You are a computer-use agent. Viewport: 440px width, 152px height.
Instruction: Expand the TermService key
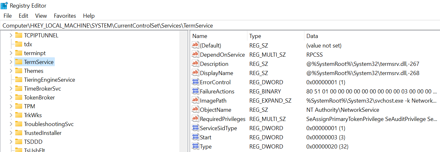point(11,62)
